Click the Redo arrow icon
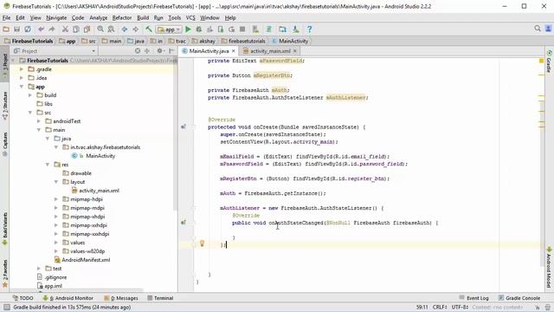The image size is (554, 312). point(52,29)
